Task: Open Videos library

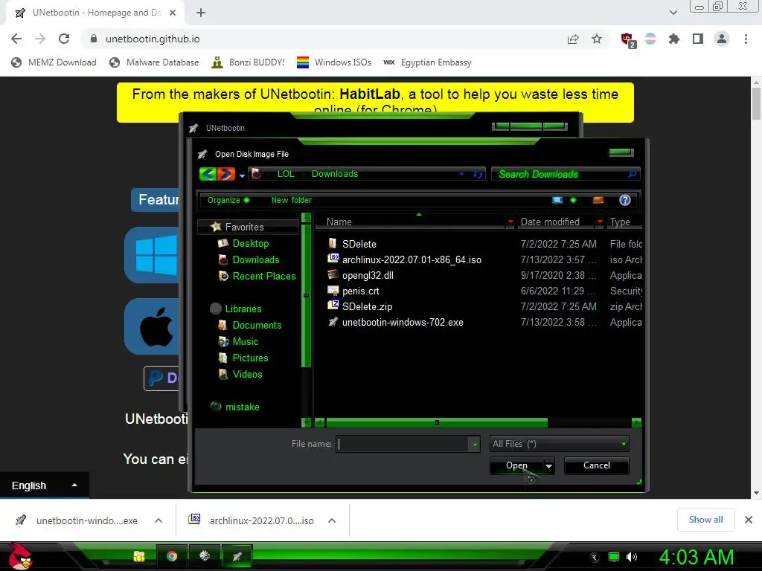Action: pos(247,375)
